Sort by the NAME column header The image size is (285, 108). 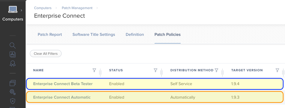click(38, 70)
